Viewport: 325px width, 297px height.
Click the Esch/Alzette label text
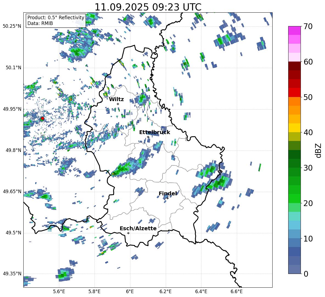(x=138, y=229)
